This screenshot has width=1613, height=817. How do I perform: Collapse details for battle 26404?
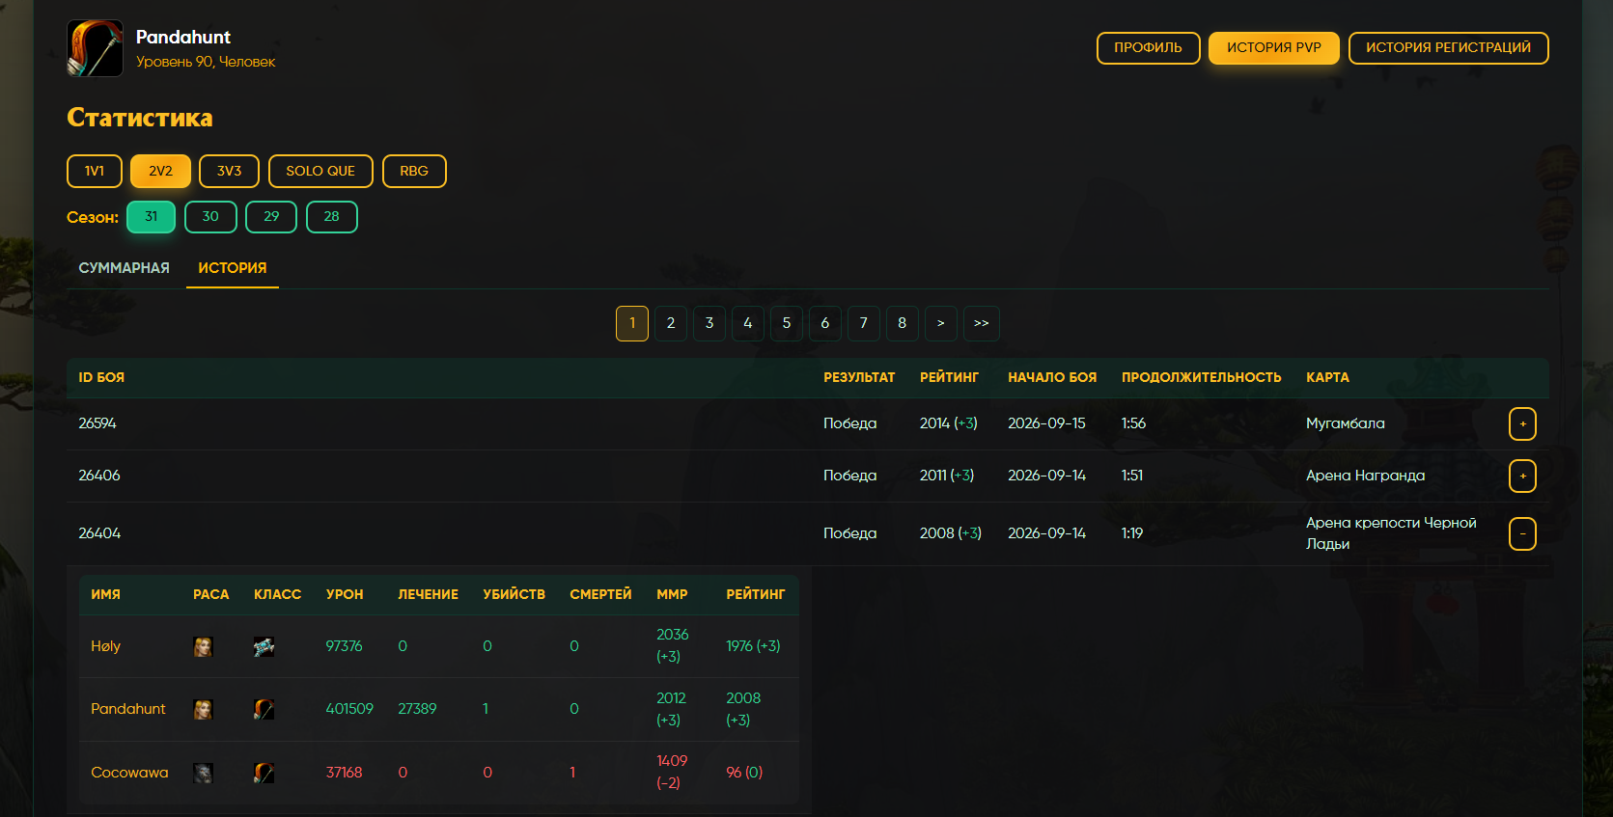click(x=1522, y=533)
